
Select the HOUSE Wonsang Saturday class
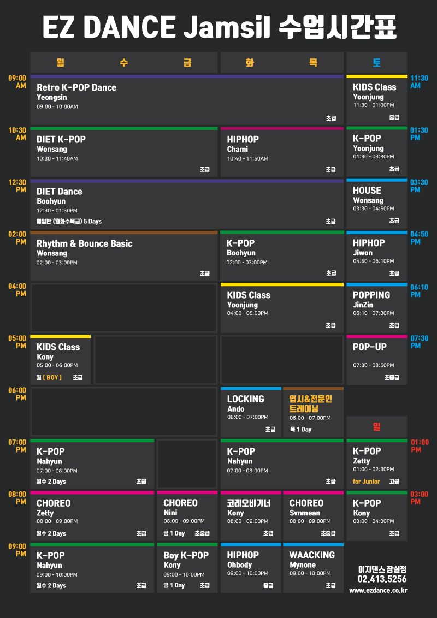377,204
